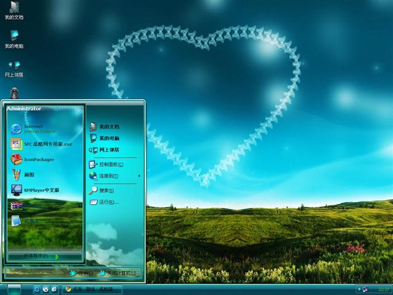The height and width of the screenshot is (295, 393).
Task: Open SFC 桌酷网专用版.exe entry
Action: (42, 144)
